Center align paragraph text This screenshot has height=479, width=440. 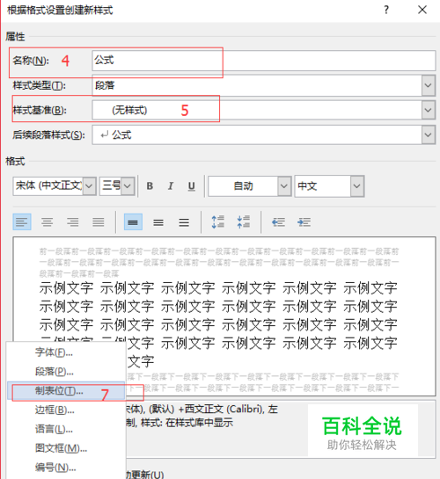[x=48, y=221]
